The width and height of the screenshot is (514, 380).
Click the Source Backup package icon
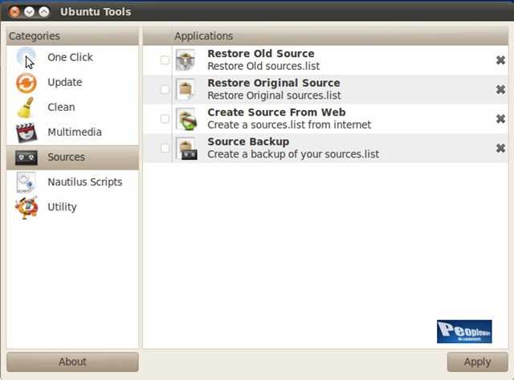pos(186,148)
